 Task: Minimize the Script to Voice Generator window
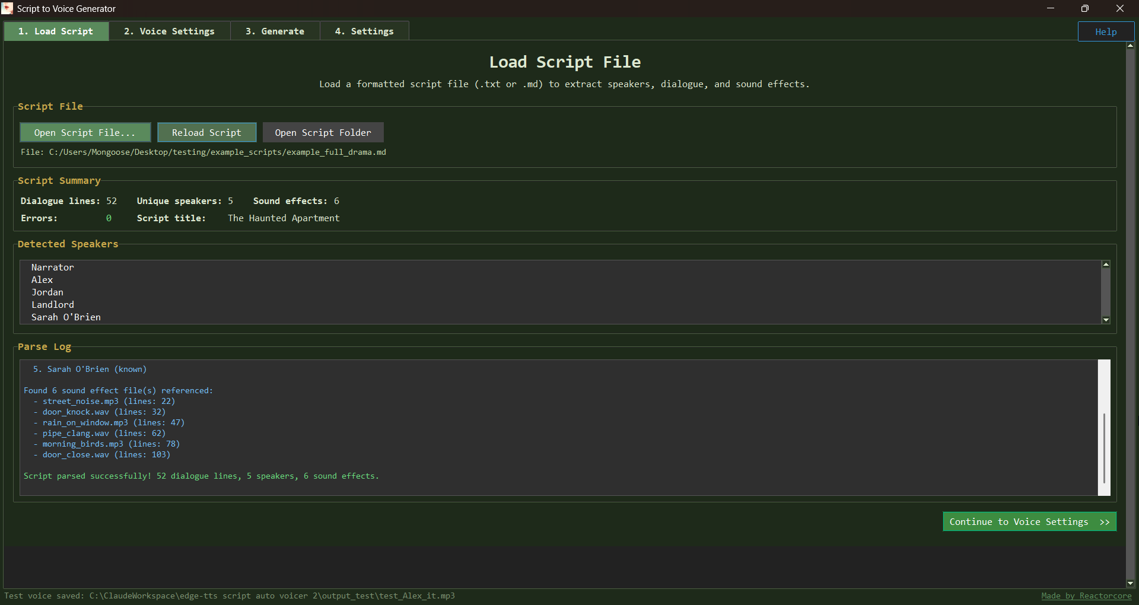[x=1050, y=8]
